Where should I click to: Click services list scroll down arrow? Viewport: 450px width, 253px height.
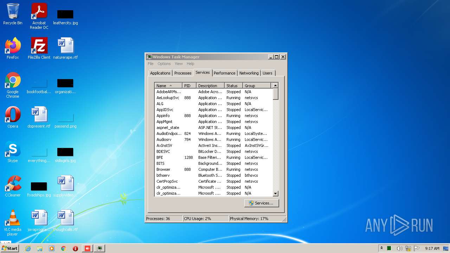click(275, 194)
